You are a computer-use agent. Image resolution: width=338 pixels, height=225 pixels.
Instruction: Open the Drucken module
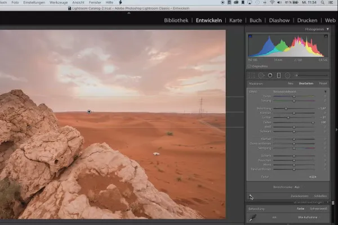tap(307, 20)
